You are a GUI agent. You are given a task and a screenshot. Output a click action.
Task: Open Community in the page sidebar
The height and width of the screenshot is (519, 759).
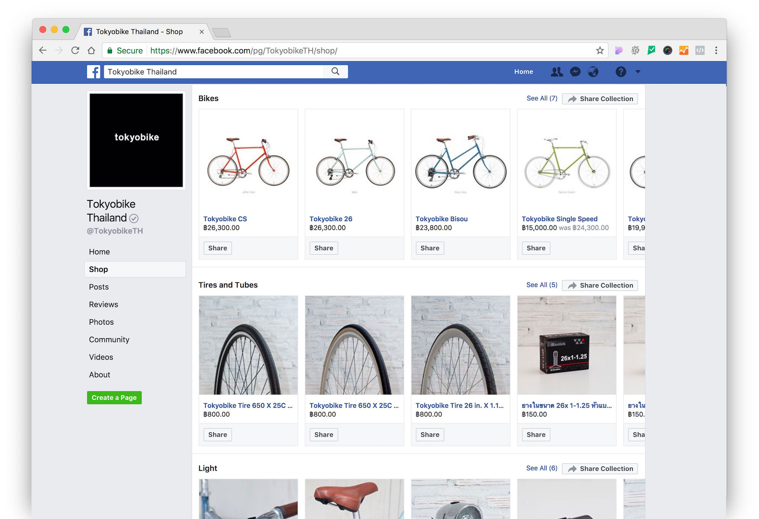(x=109, y=339)
